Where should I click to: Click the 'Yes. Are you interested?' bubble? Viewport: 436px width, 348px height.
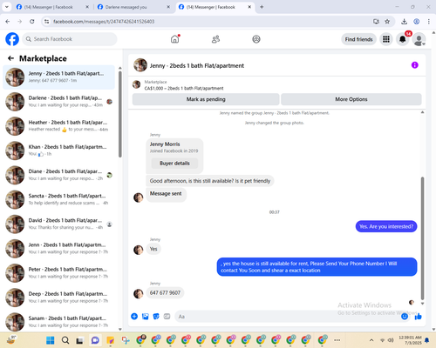[386, 226]
